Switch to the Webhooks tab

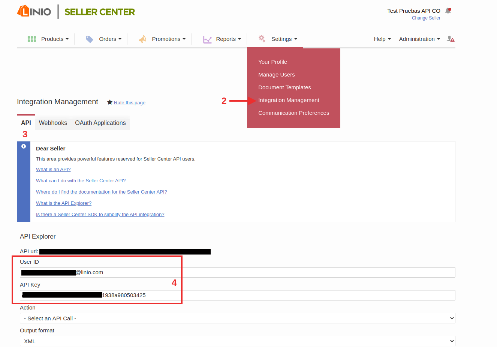(x=53, y=123)
